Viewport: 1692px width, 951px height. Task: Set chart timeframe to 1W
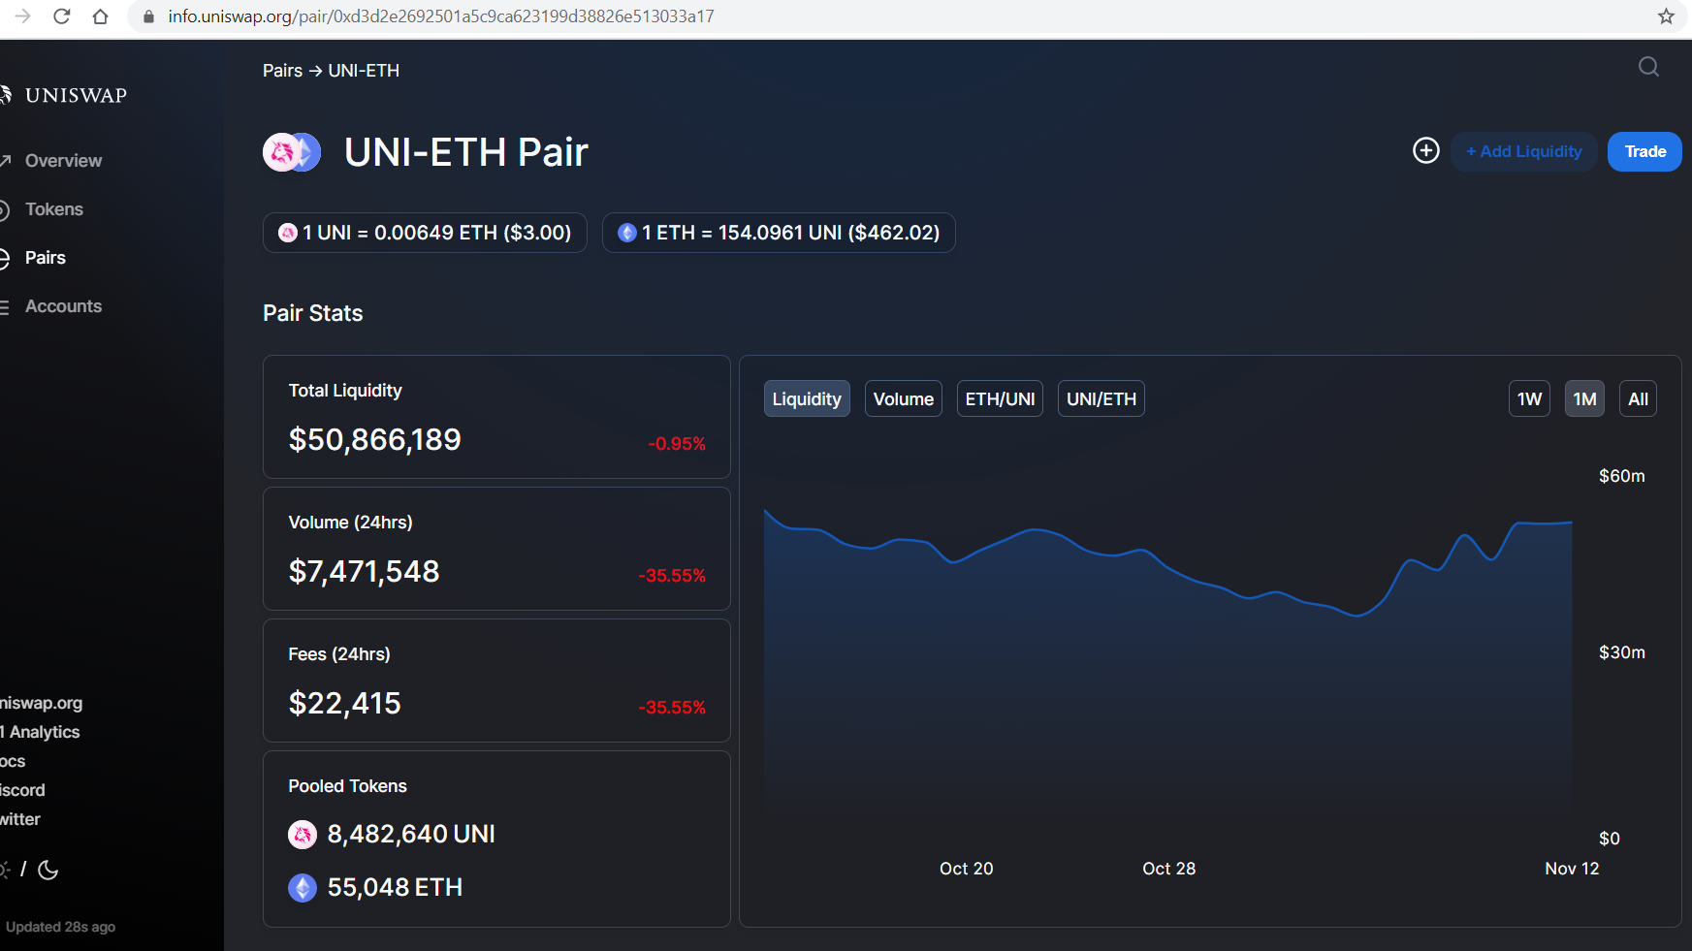point(1529,398)
